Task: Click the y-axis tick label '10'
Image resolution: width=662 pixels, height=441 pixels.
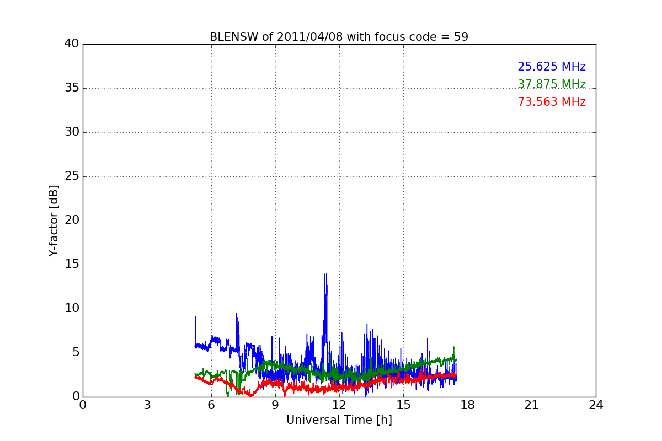Action: pos(72,309)
